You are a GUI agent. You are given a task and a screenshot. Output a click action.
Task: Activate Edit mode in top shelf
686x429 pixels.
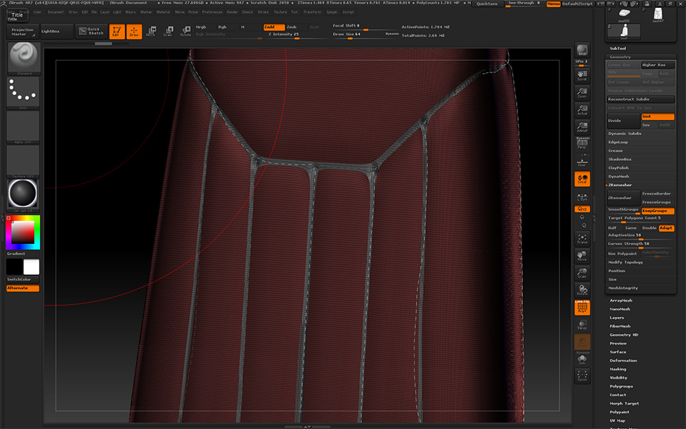[116, 31]
